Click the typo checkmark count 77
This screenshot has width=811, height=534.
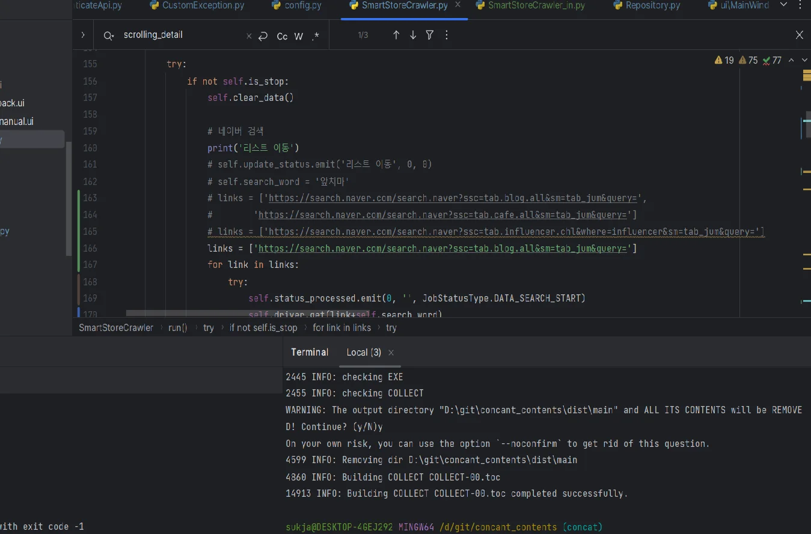(x=772, y=61)
